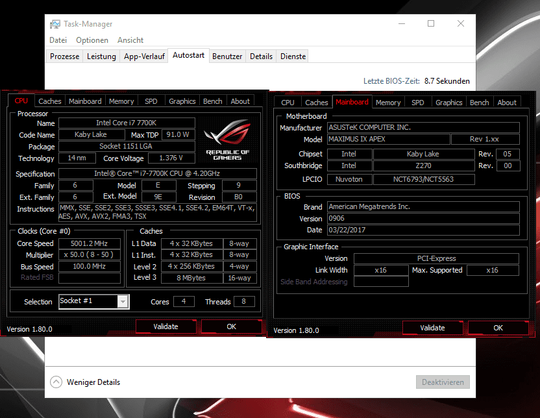Click the Task-Manager app icon in title bar
Viewport: 540px width, 418px height.
click(x=55, y=24)
